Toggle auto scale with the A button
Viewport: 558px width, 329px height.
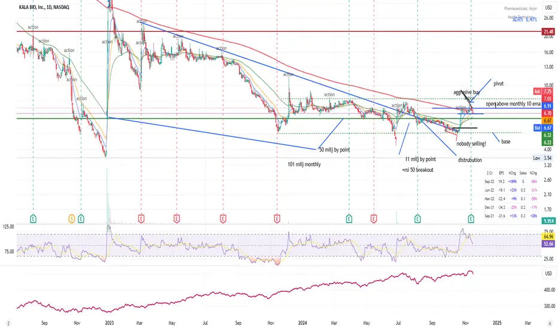(550, 323)
